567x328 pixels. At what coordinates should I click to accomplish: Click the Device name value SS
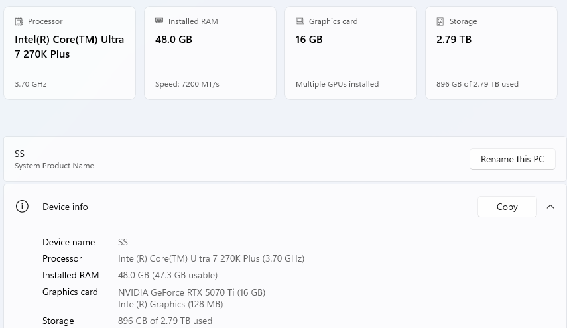(123, 242)
